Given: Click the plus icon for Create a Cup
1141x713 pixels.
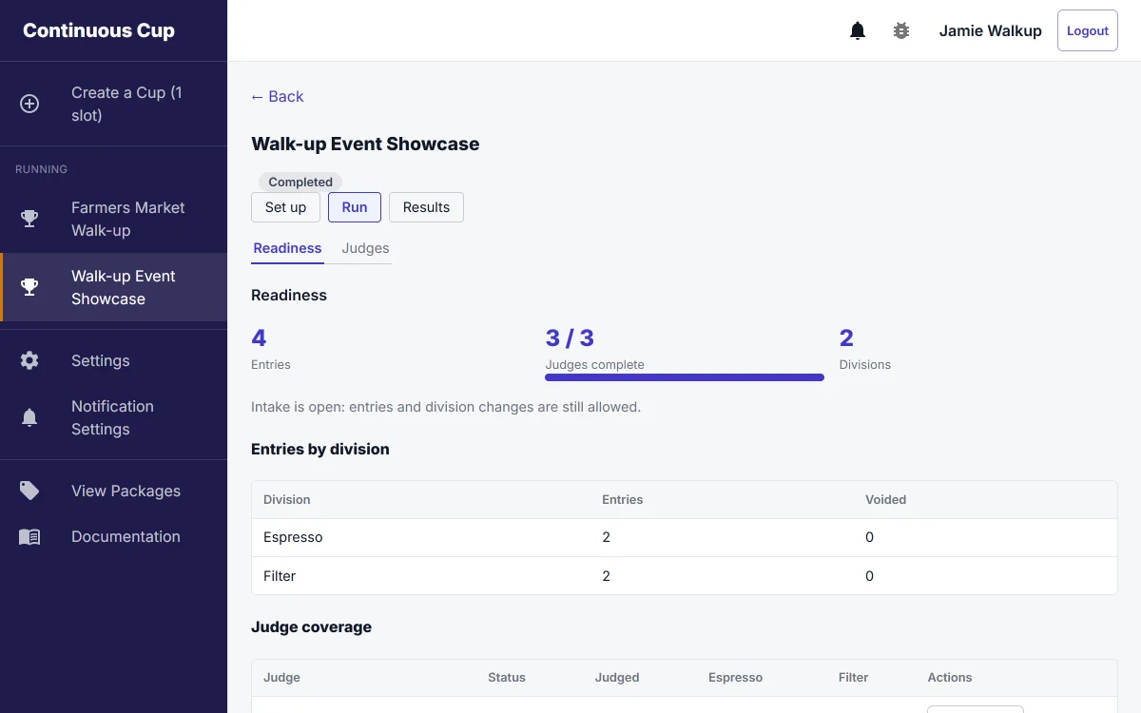Looking at the screenshot, I should tap(29, 104).
